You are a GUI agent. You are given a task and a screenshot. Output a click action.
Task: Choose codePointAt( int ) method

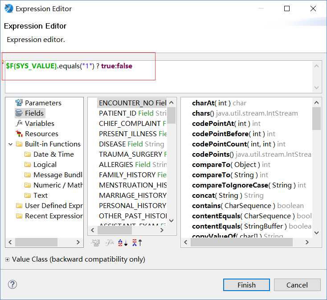(x=226, y=123)
